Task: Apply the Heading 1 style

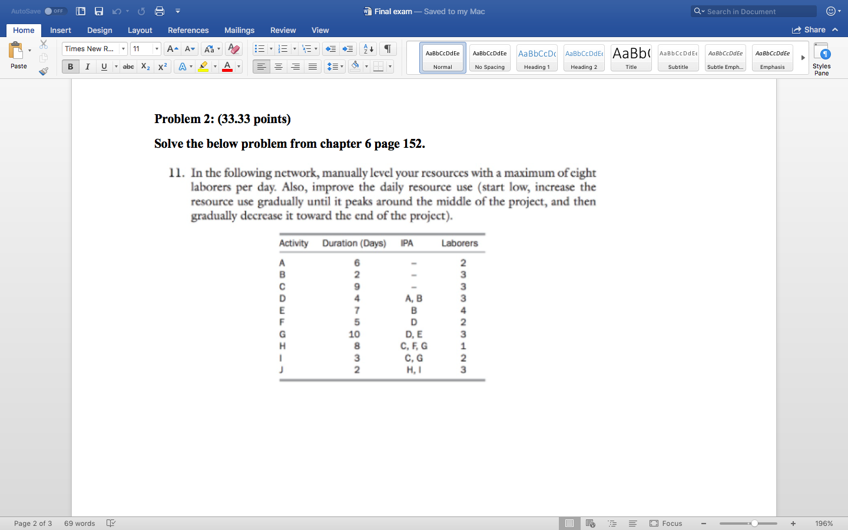Action: [x=537, y=58]
